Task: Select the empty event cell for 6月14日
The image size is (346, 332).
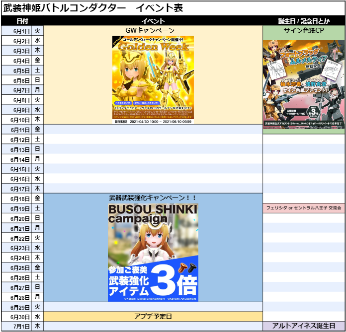Action: tap(153, 159)
